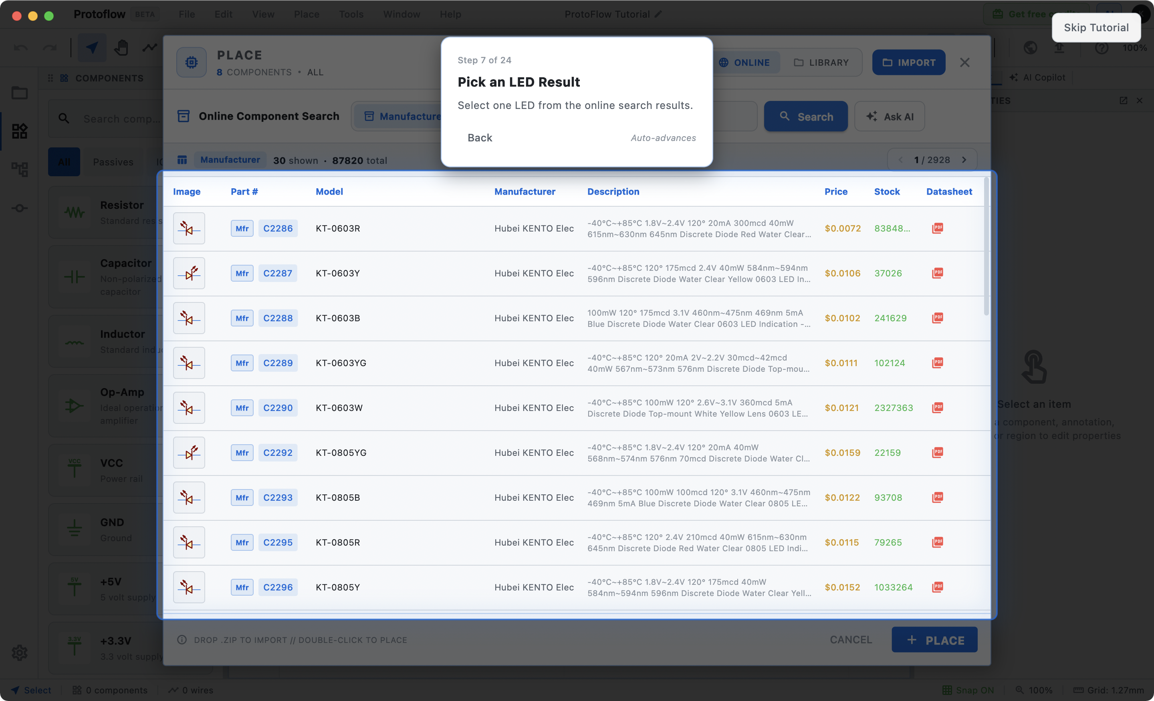Click Back in the tutorial popup
Image resolution: width=1154 pixels, height=701 pixels.
tap(480, 138)
